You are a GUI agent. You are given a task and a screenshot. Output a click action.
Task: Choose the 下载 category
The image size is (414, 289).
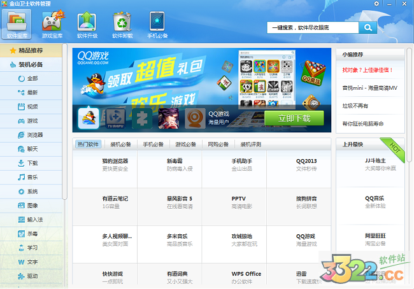tap(31, 163)
